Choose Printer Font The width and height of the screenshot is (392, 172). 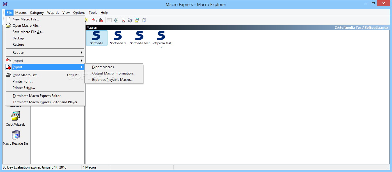pos(45,81)
